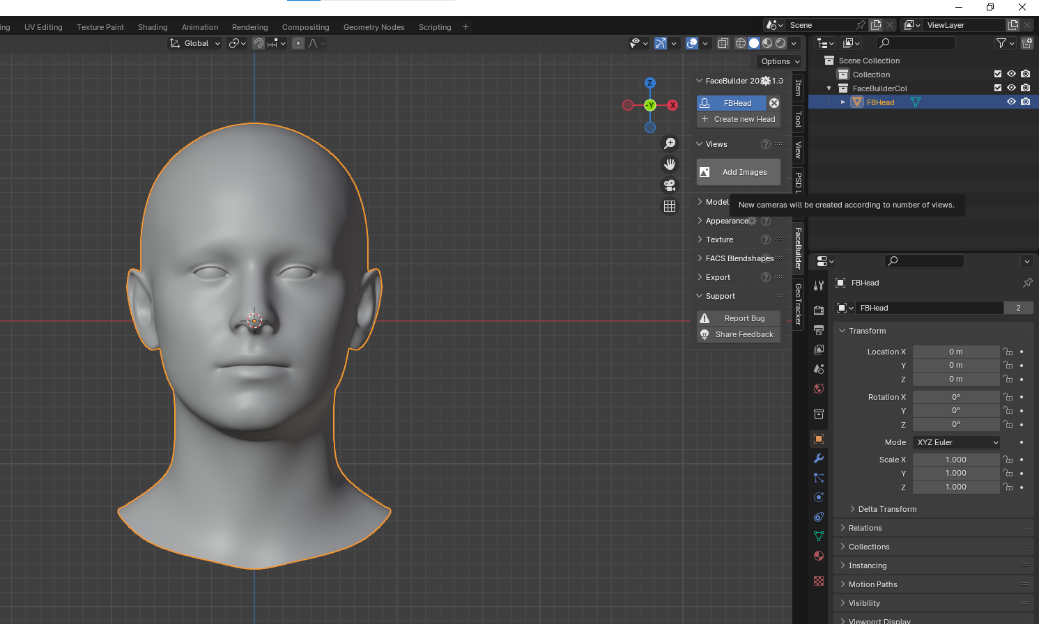
Task: Open the View Layer properties tab
Action: pyautogui.click(x=819, y=349)
